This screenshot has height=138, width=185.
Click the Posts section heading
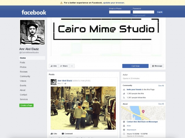click(x=51, y=75)
